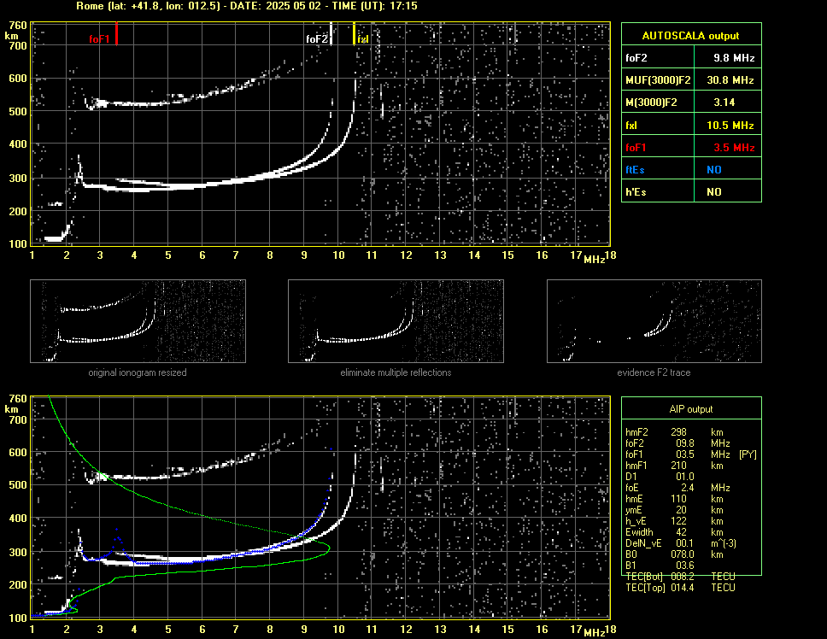This screenshot has width=827, height=639.
Task: Click the km axis label of bottom ionogram
Action: coord(11,409)
